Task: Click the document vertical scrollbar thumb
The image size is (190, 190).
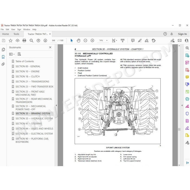Action: 179,129
